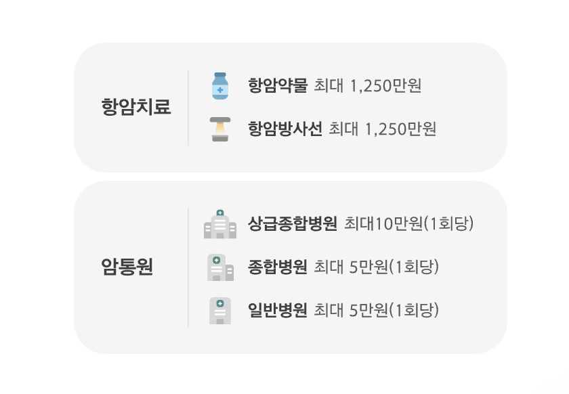569x394 pixels.
Task: Click the vertical divider in 항암치료 card
Action: pyautogui.click(x=188, y=108)
